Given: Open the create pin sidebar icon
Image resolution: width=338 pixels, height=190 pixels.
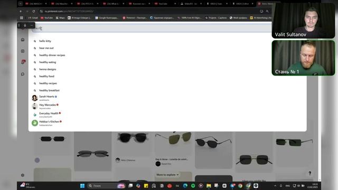Looking at the screenshot, I should 23,51.
